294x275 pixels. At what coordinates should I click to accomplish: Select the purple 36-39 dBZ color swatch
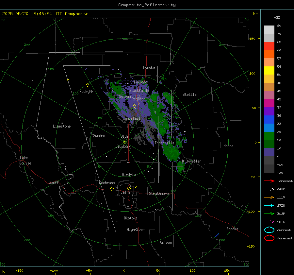click(x=269, y=111)
